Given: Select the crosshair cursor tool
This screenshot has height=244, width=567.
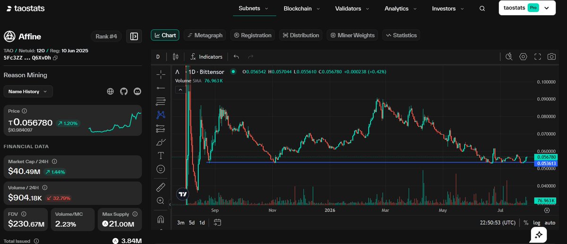Looking at the screenshot, I should [161, 74].
